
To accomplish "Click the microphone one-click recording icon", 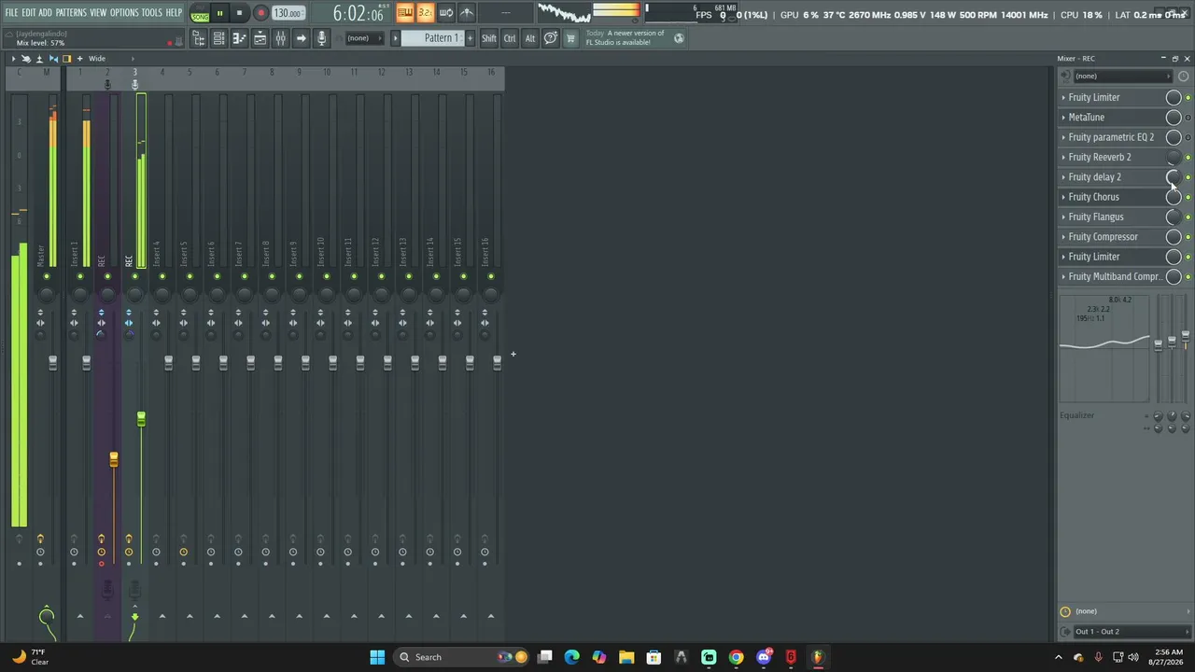I will click(x=321, y=38).
